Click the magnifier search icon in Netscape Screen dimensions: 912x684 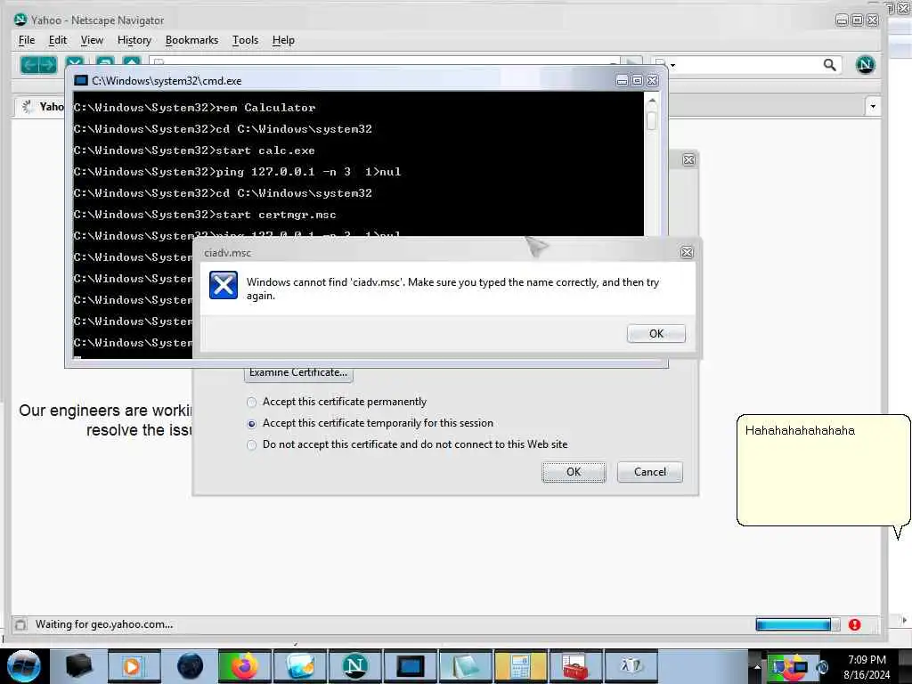(830, 65)
